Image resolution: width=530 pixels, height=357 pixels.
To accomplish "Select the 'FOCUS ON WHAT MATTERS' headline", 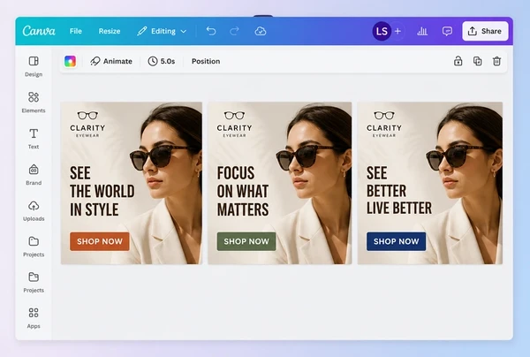I will point(243,192).
